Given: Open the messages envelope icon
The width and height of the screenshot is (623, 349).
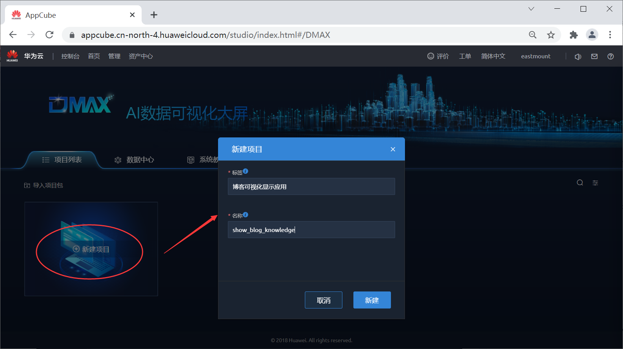Looking at the screenshot, I should coord(594,56).
